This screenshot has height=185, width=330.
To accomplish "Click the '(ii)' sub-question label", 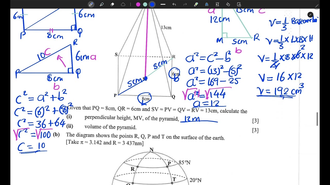I will [x=70, y=126].
